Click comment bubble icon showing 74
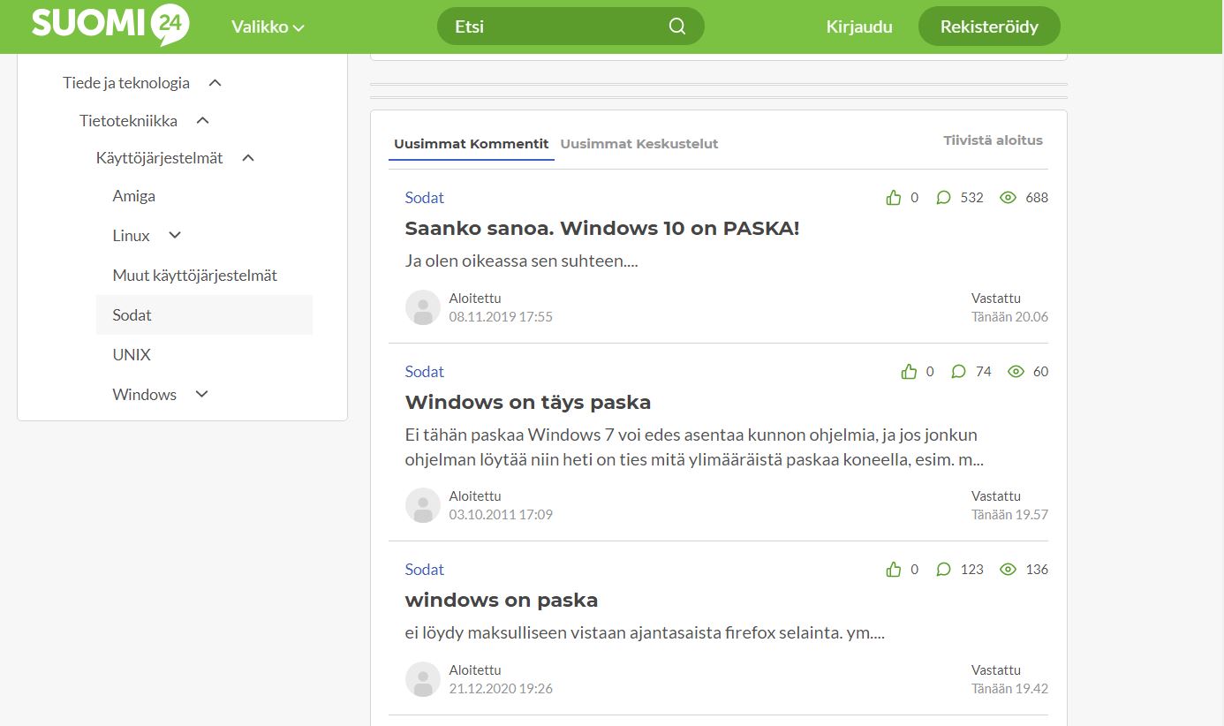 [958, 372]
